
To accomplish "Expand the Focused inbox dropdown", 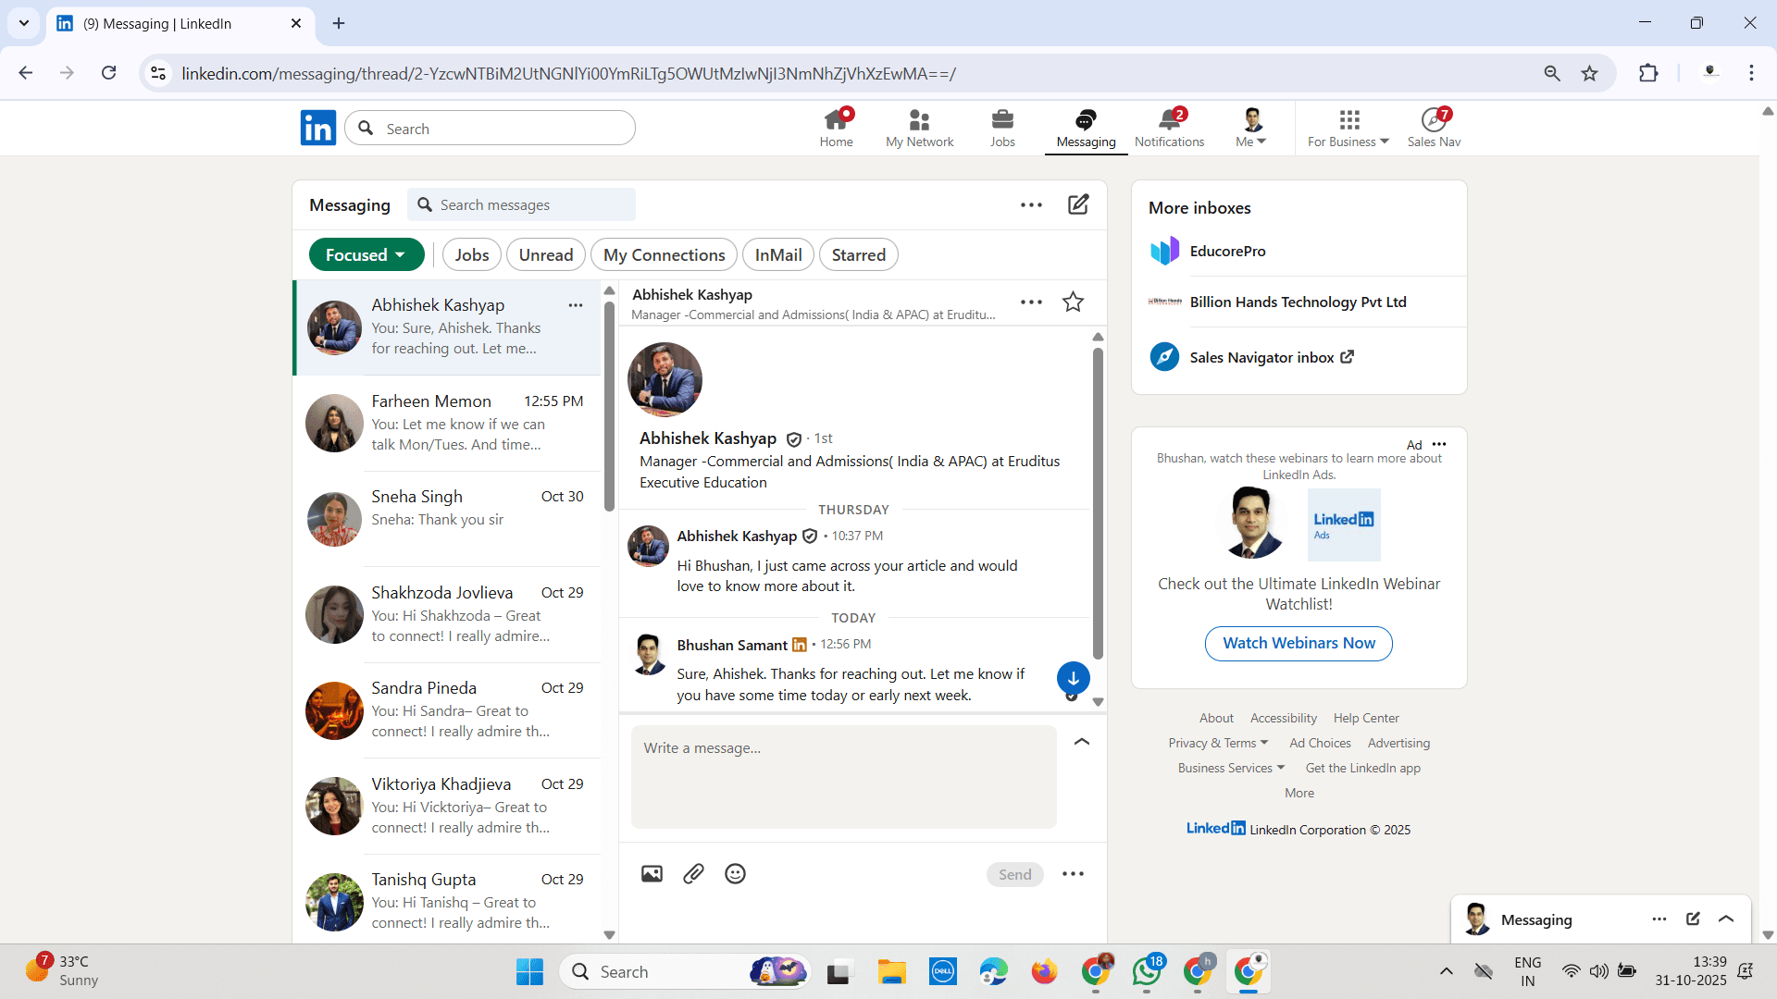I will [x=367, y=254].
